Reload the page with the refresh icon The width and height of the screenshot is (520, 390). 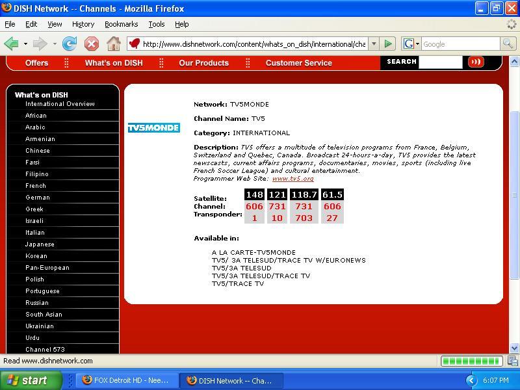coord(70,44)
